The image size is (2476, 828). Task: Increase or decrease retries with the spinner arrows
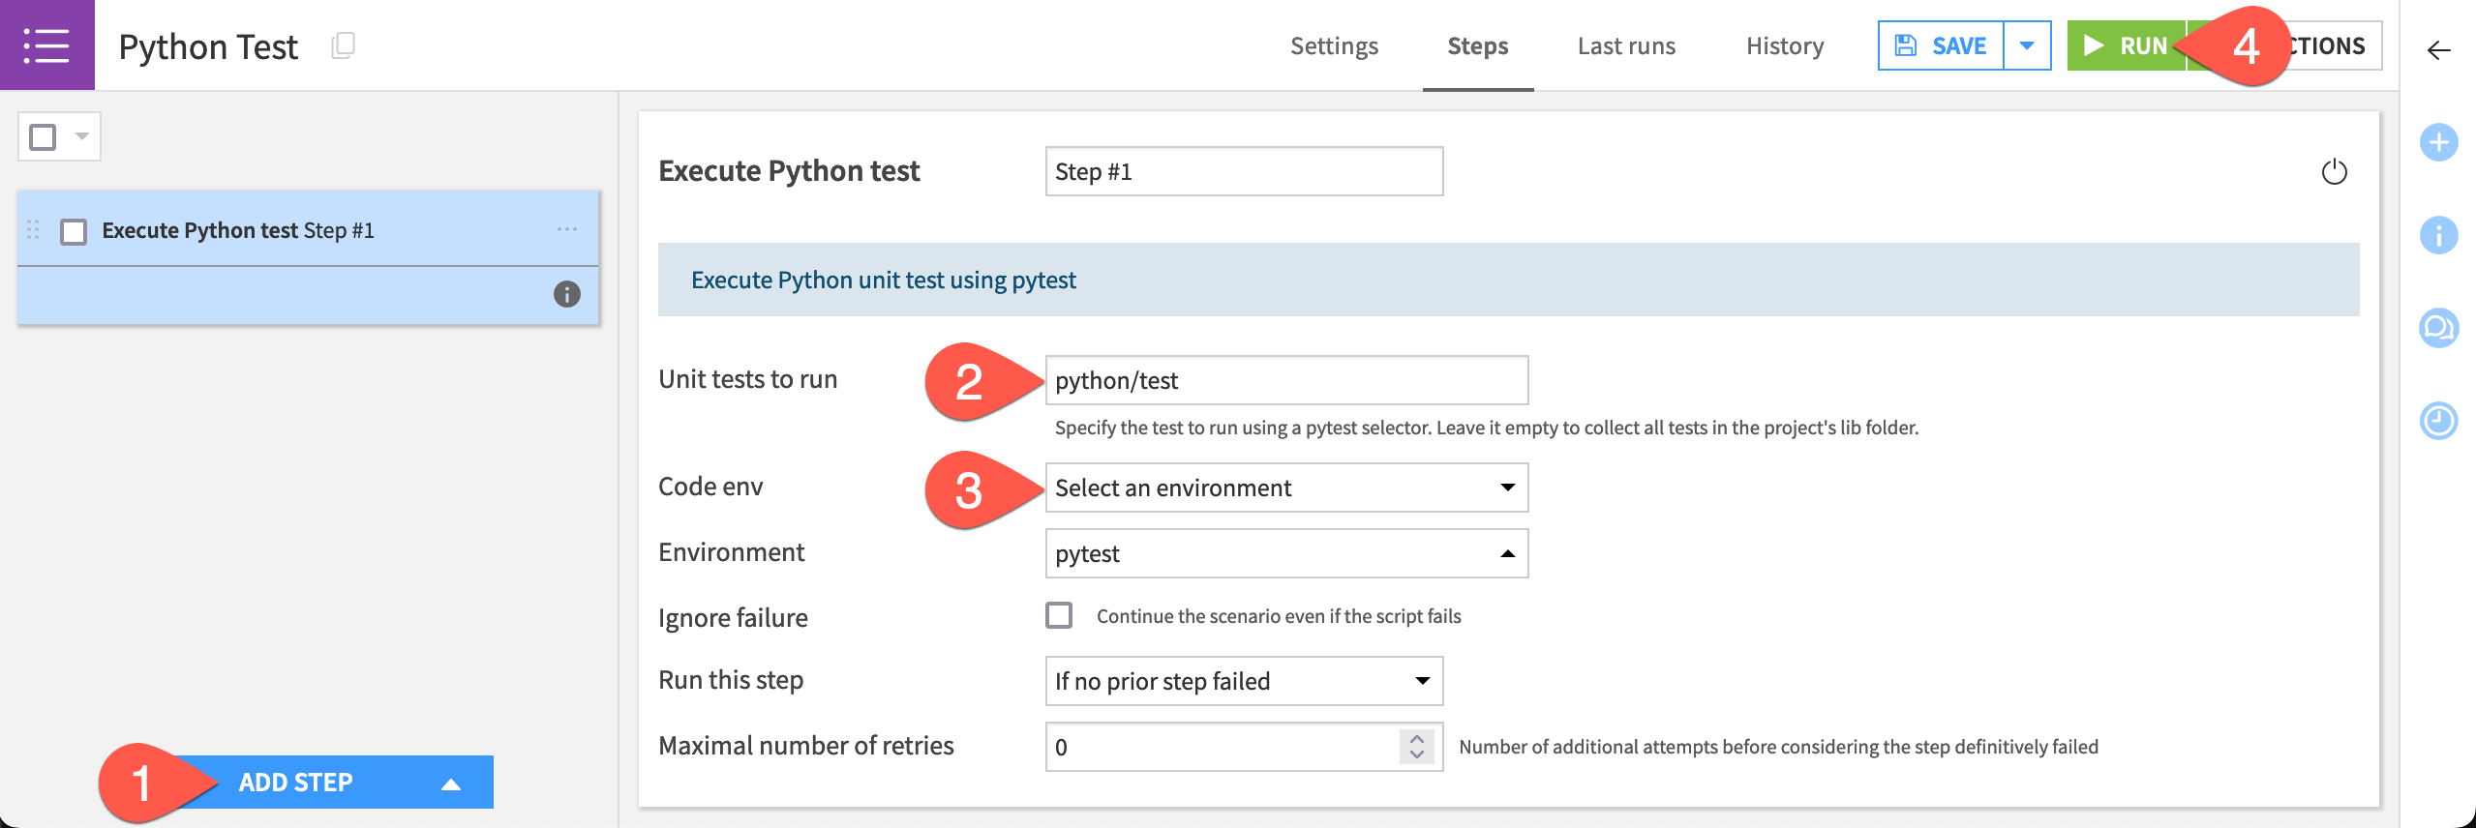click(1417, 747)
